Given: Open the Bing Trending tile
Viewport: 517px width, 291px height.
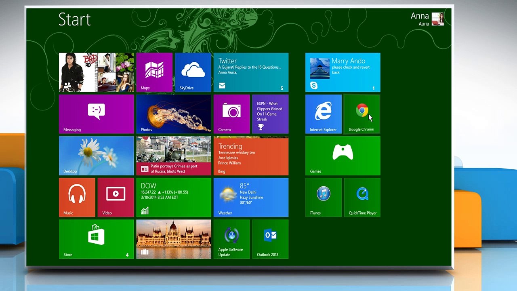Looking at the screenshot, I should point(251,156).
